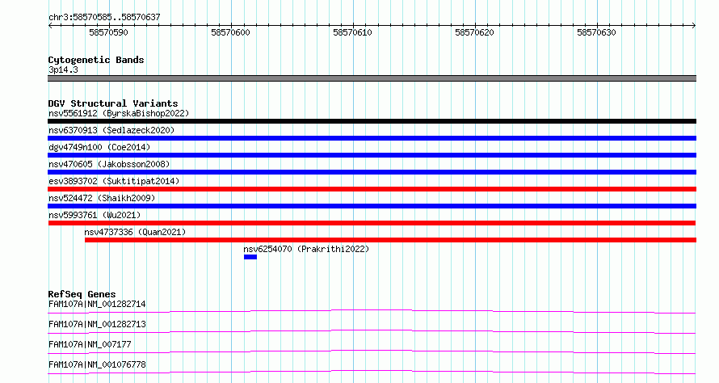The image size is (719, 383).
Task: Click nsv470605 (Jakobsson2008) label
Action: [109, 164]
